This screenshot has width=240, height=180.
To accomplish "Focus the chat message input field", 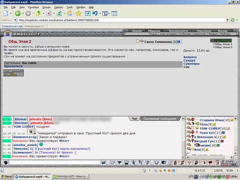I will point(55,162).
